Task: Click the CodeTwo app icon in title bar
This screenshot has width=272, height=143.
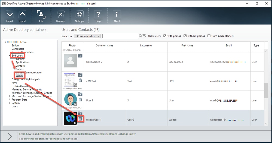Action: click(4, 4)
